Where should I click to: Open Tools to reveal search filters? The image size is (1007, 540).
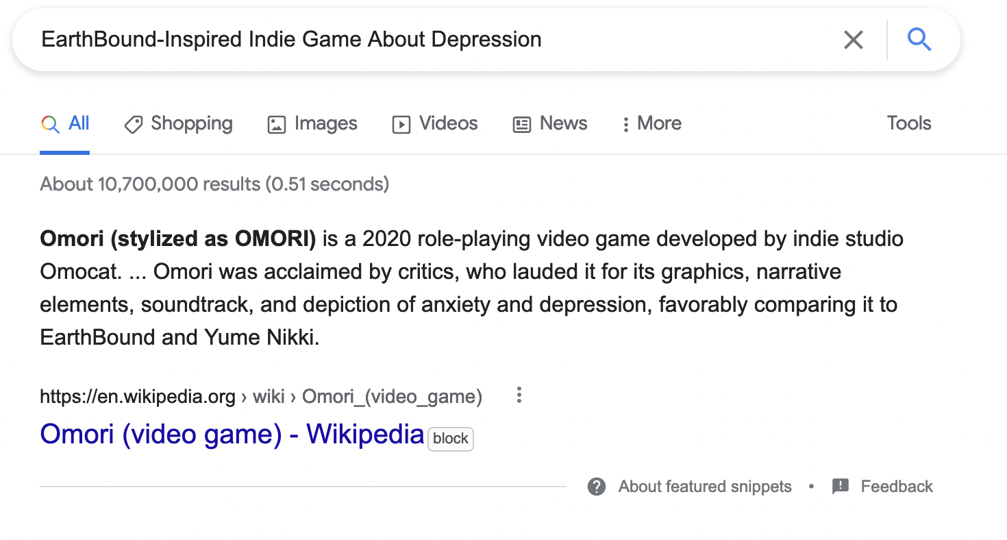908,123
